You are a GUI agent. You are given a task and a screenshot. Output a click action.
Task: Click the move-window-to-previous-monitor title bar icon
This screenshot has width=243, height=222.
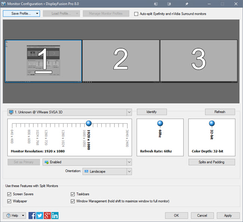(x=156, y=4)
